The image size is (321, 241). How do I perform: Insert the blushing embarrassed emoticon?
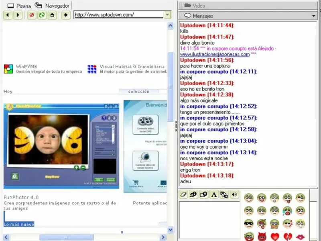(x=300, y=210)
